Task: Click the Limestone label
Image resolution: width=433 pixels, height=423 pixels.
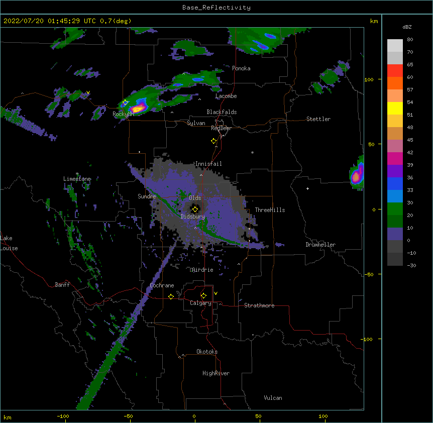Action: tap(77, 179)
